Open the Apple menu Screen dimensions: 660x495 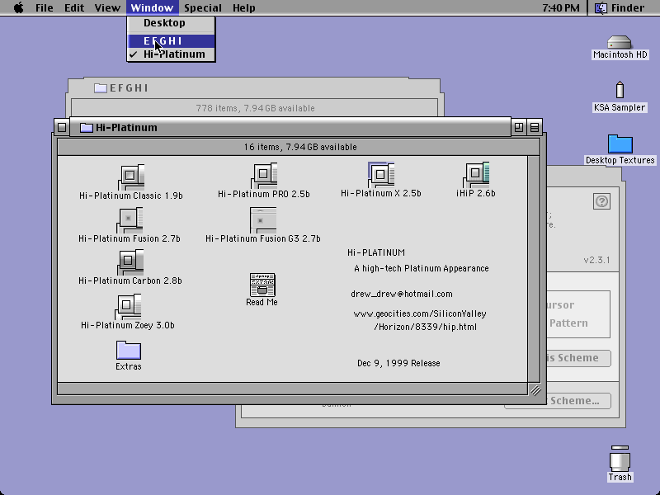pyautogui.click(x=18, y=7)
